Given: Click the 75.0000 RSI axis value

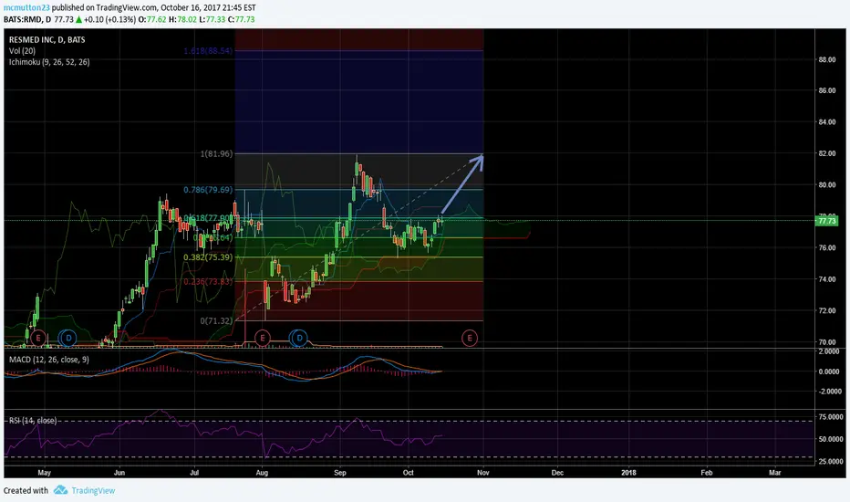Looking at the screenshot, I should click(829, 417).
